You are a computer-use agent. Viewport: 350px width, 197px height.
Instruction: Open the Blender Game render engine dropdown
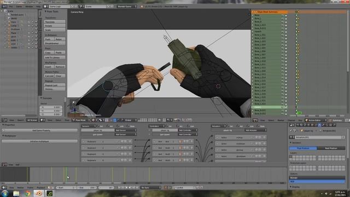pyautogui.click(x=127, y=7)
